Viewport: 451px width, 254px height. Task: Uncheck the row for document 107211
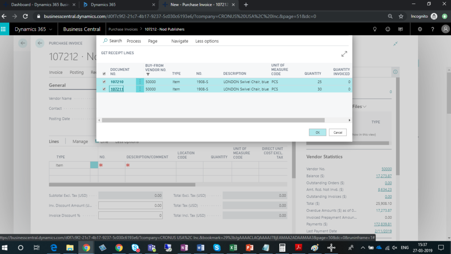pos(104,89)
